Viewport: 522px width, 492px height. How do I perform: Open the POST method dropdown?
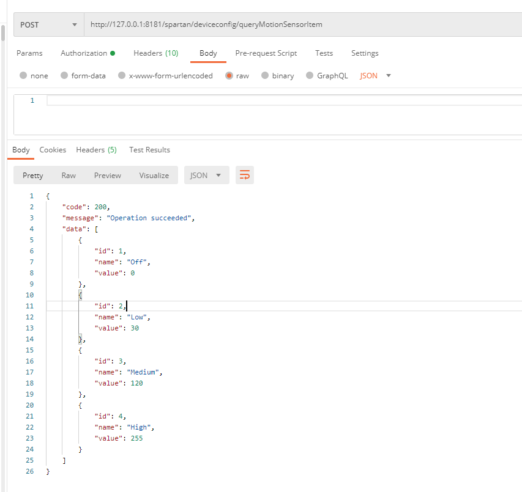click(49, 24)
